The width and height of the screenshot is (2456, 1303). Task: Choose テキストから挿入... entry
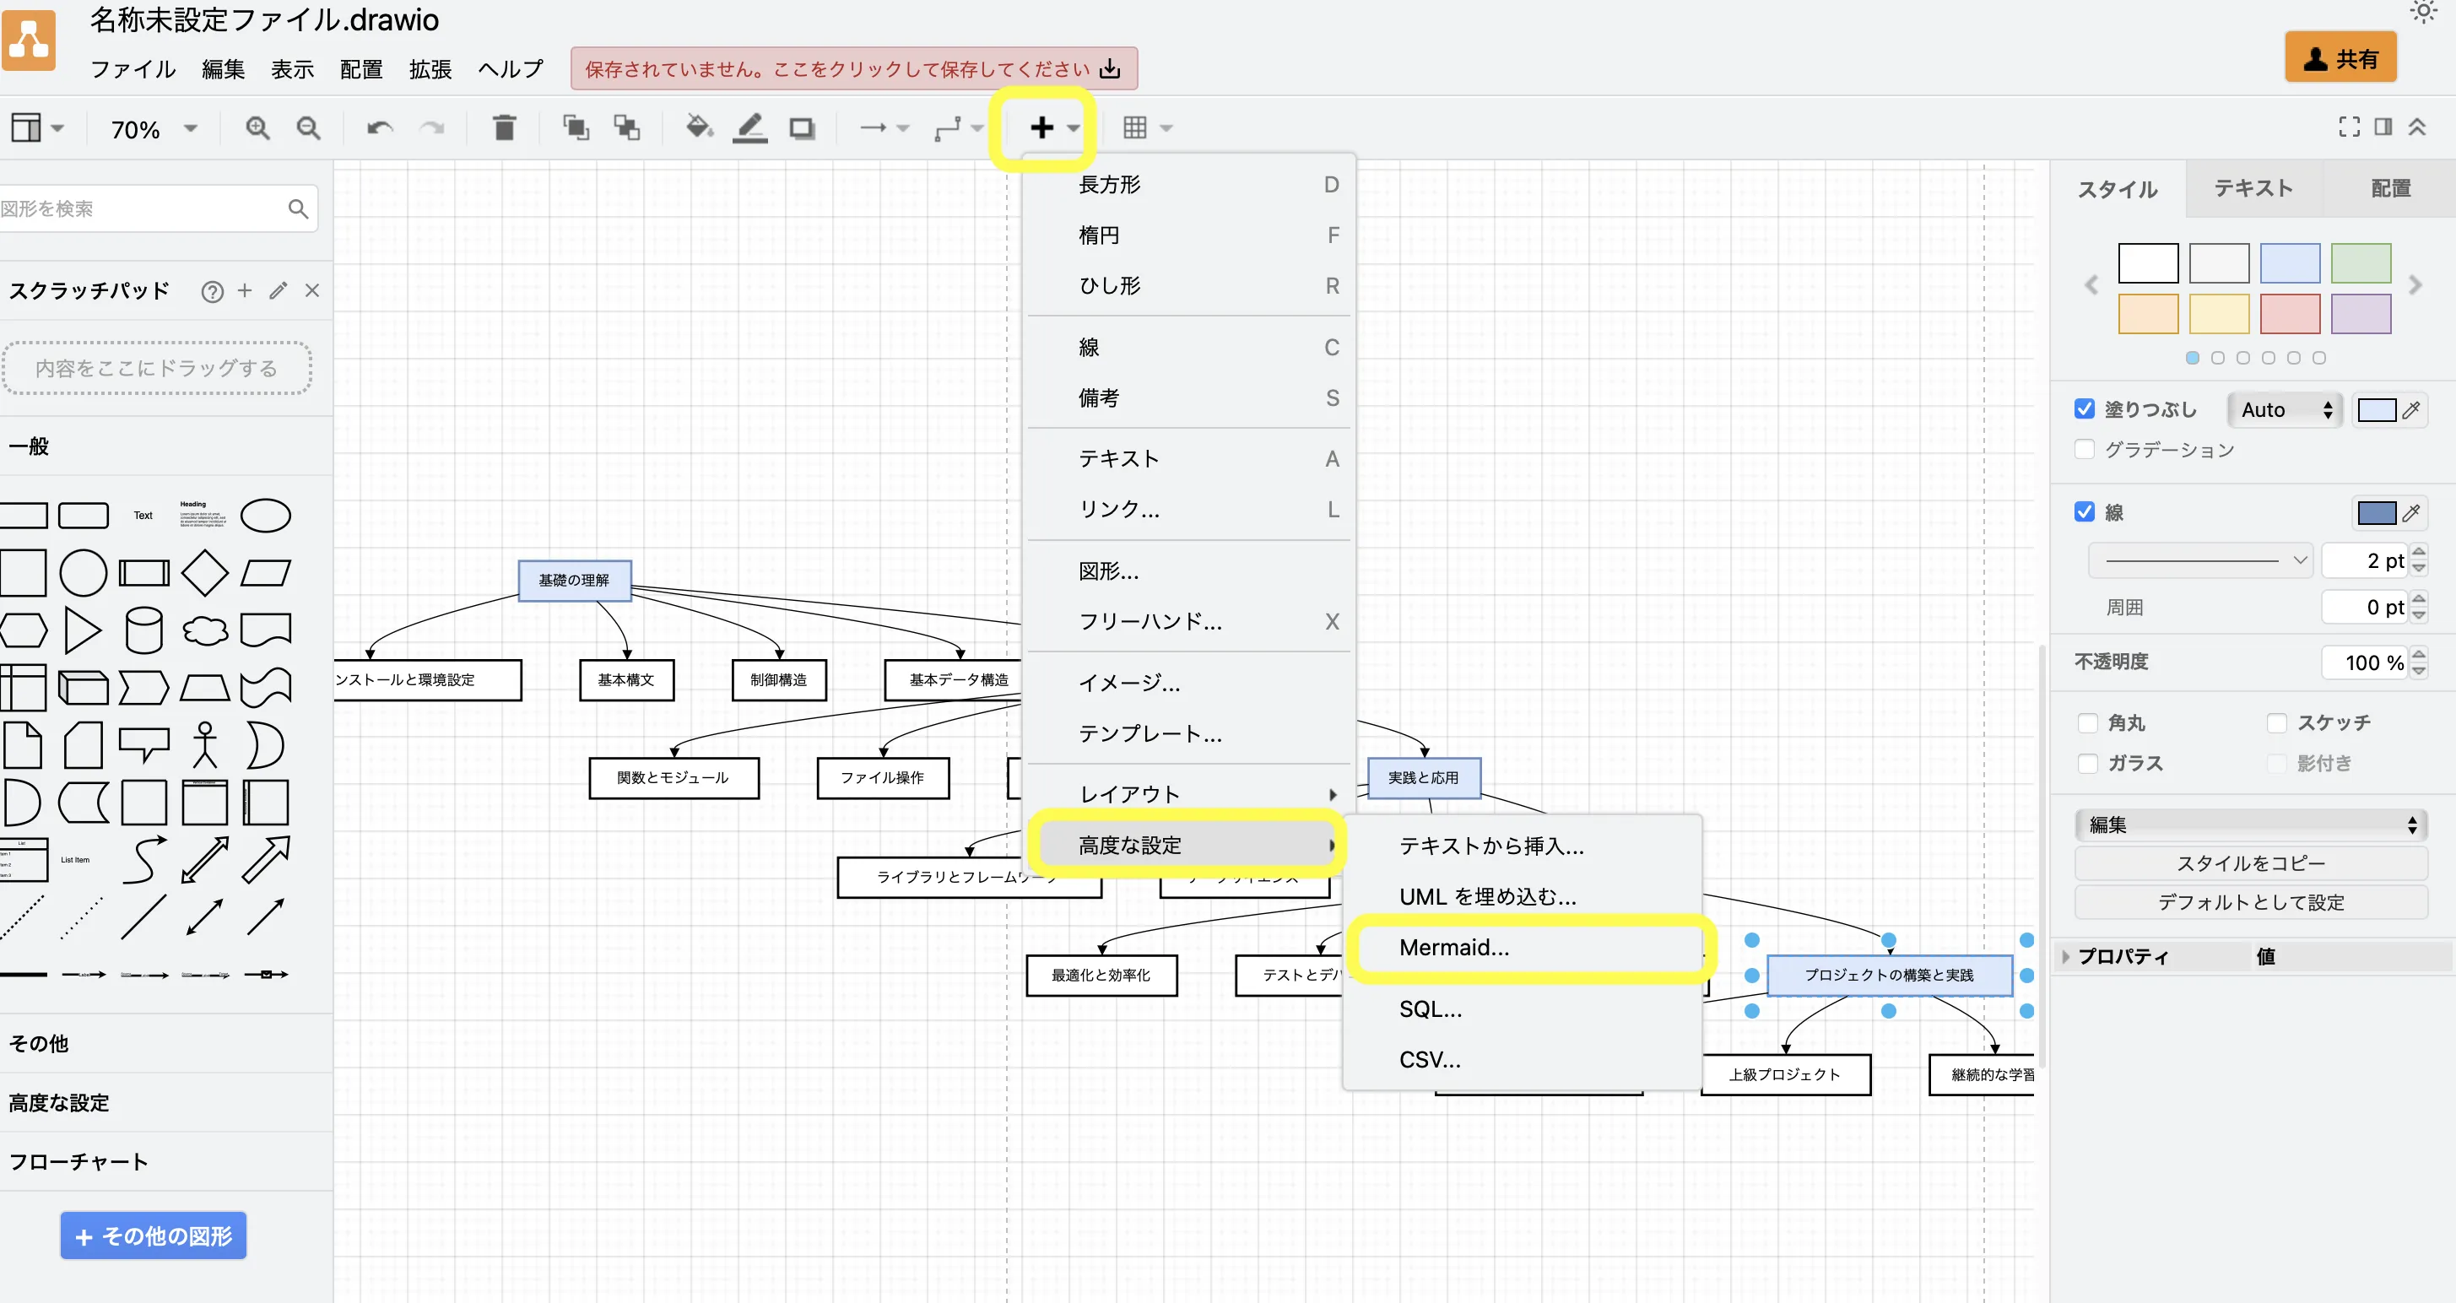tap(1523, 846)
